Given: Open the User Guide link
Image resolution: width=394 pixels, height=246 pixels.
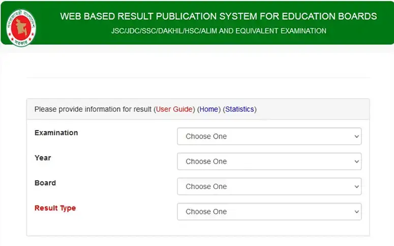Looking at the screenshot, I should pos(174,109).
